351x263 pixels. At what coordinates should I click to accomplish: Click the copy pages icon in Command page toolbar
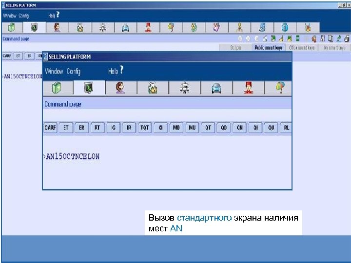[x=331, y=38]
